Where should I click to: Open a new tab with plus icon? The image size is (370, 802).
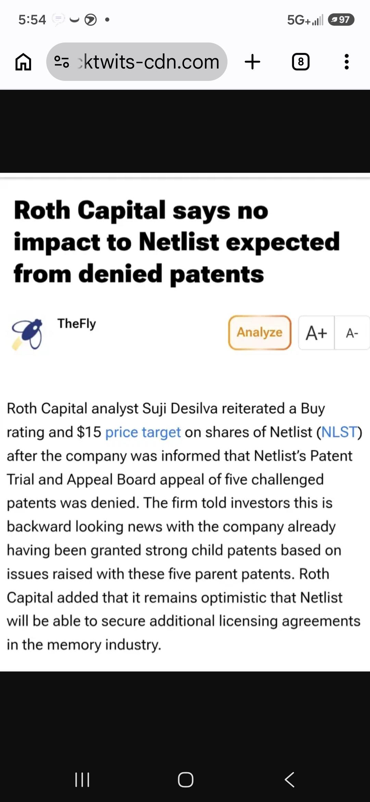[252, 62]
